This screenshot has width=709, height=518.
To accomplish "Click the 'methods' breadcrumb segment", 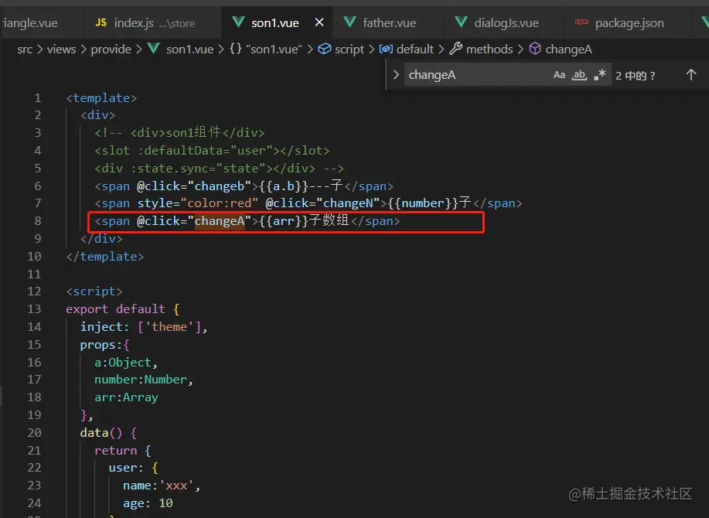I will 489,49.
